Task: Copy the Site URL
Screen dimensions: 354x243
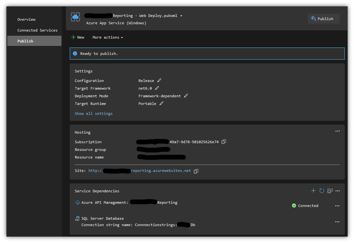Action: pos(196,171)
